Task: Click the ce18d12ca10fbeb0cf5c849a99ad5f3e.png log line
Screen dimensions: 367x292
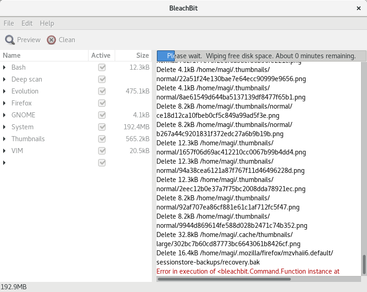Action: click(217, 116)
